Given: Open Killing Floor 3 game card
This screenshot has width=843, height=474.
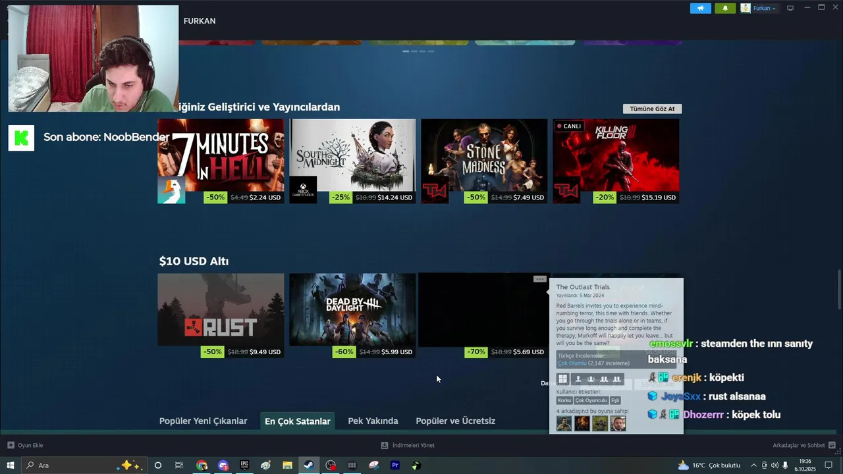Looking at the screenshot, I should 616,161.
